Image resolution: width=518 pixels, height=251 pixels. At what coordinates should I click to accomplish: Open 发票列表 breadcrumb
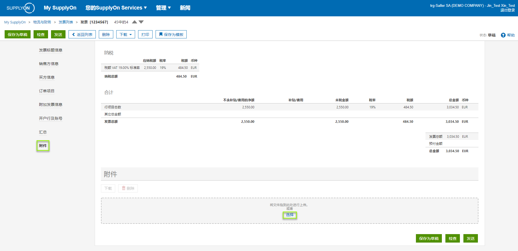(x=66, y=22)
